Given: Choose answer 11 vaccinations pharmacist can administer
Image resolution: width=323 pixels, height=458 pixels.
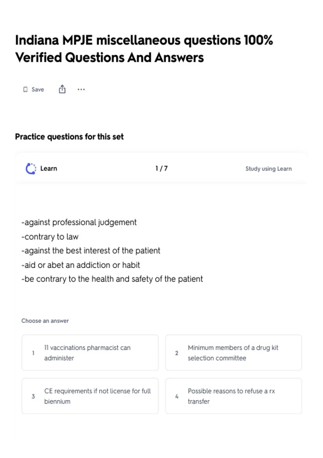Looking at the screenshot, I should click(x=90, y=353).
